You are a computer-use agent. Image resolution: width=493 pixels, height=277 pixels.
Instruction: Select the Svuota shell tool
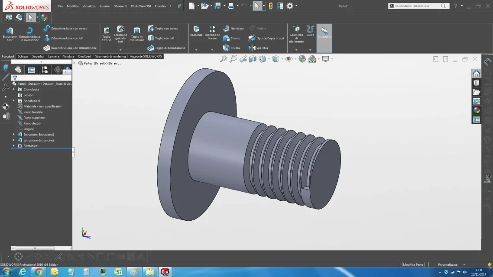(231, 48)
